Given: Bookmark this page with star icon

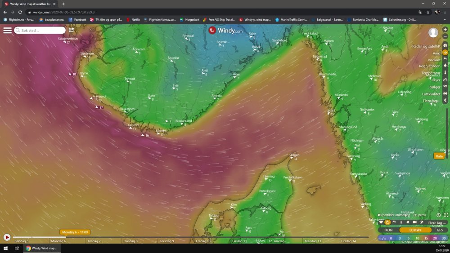Looking at the screenshot, I should click(x=428, y=12).
